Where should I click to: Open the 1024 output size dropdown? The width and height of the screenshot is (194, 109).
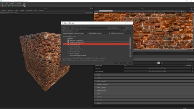(x=177, y=63)
